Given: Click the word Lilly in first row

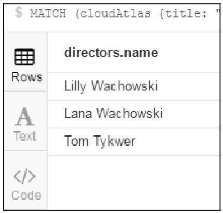Looking at the screenshot, I should pos(75,86).
